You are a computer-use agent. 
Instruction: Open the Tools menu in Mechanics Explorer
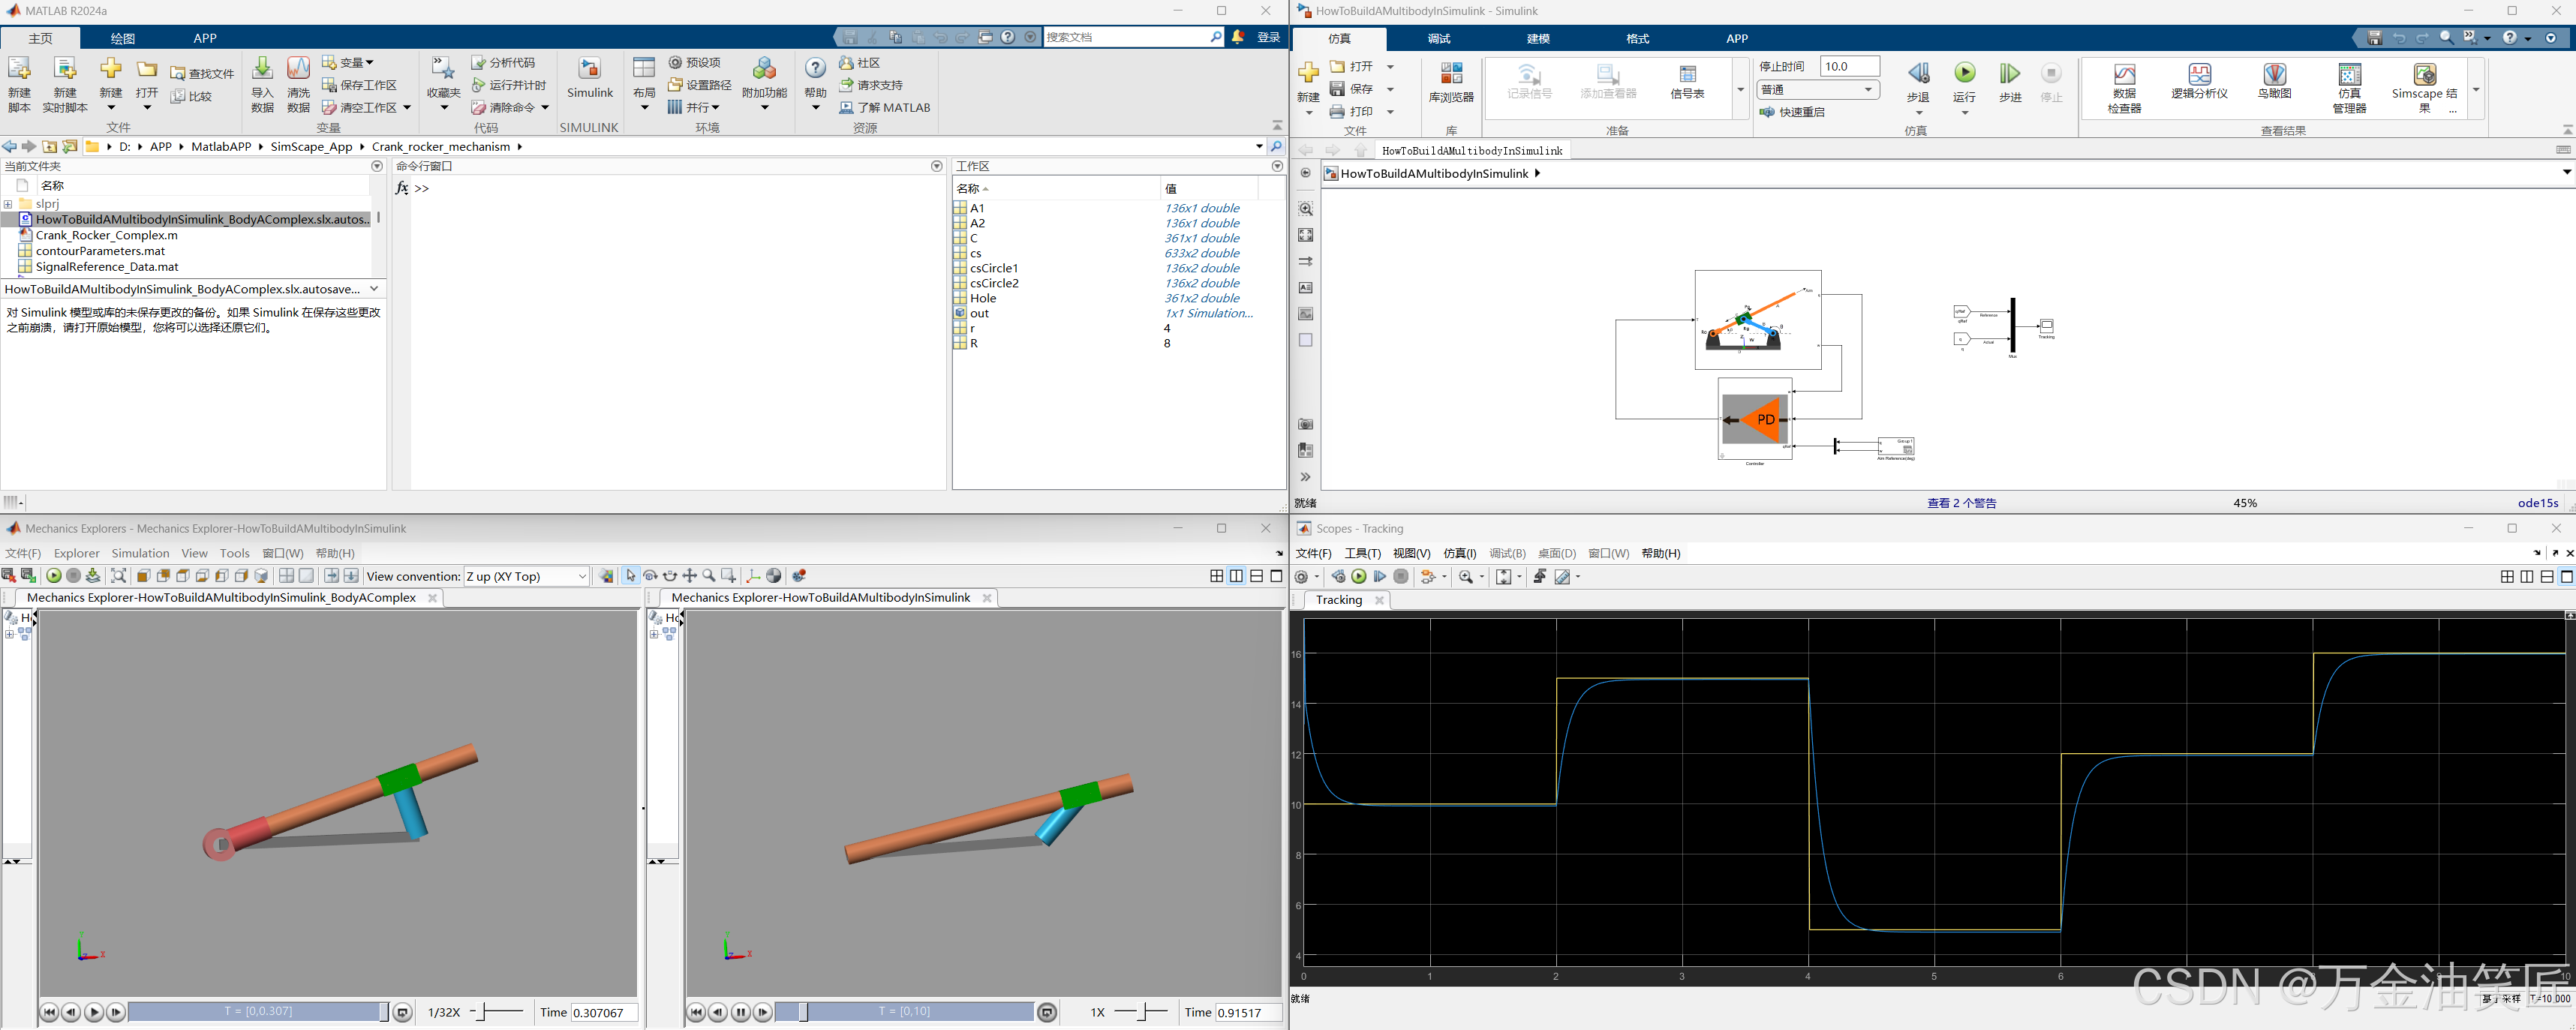pos(234,553)
